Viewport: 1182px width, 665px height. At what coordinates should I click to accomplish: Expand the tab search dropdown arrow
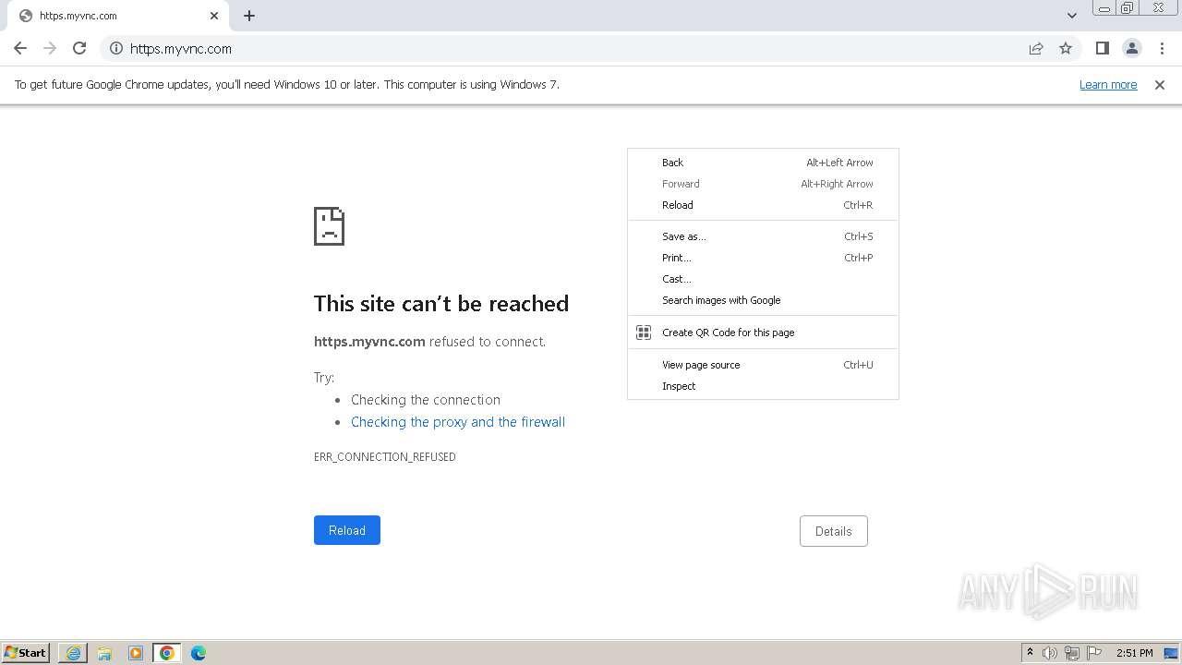[1071, 16]
